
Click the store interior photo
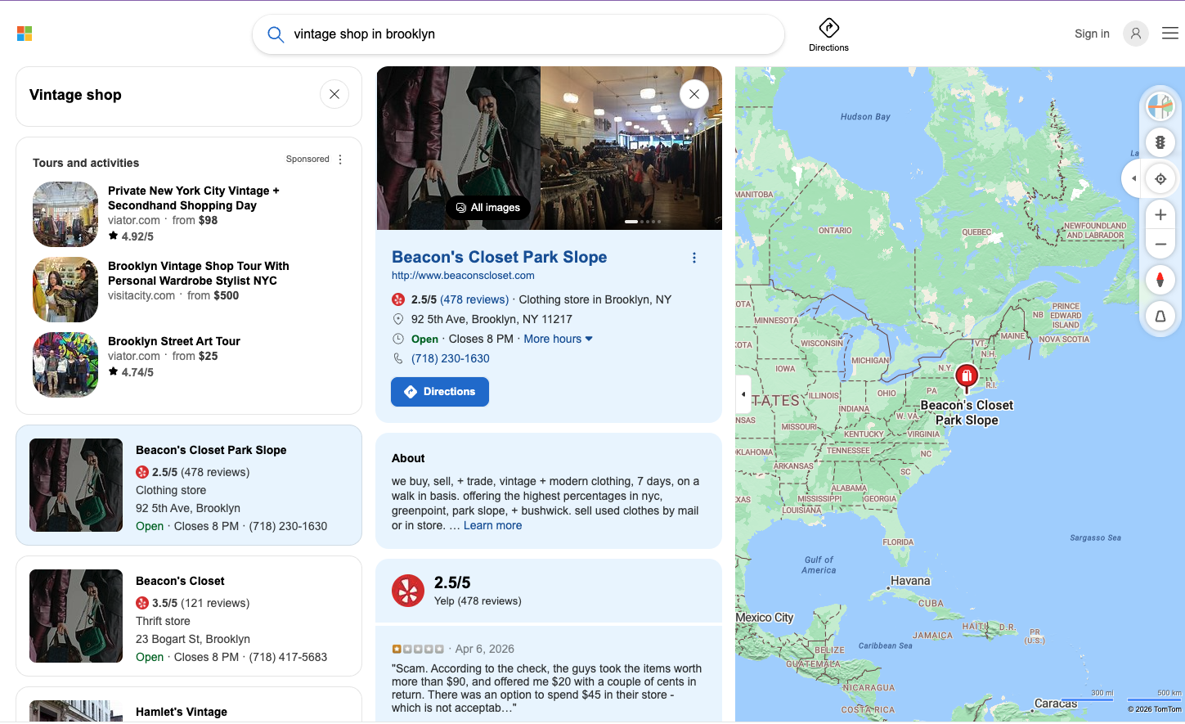631,148
